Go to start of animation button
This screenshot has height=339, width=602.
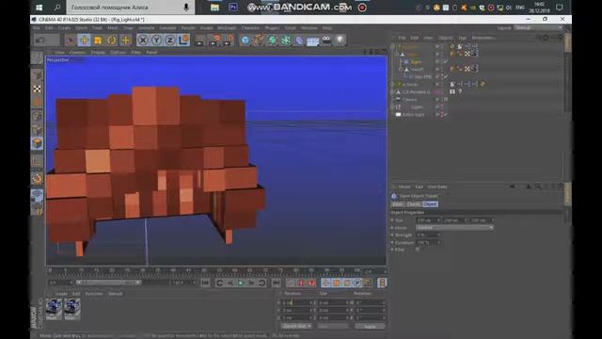(x=205, y=282)
